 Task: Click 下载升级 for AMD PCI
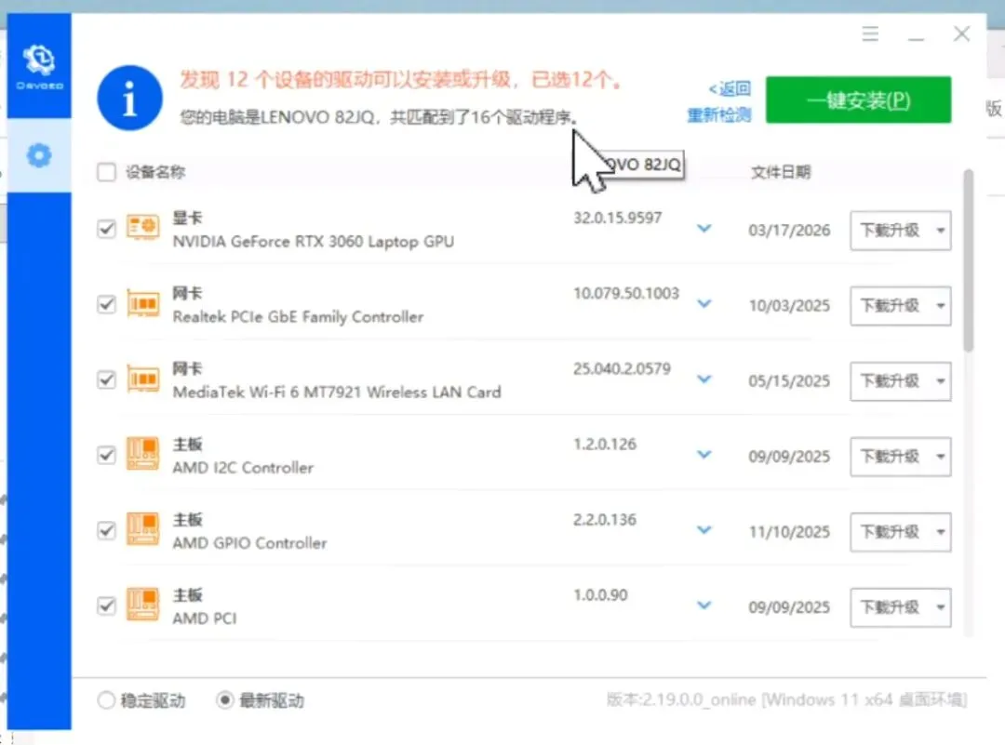890,608
